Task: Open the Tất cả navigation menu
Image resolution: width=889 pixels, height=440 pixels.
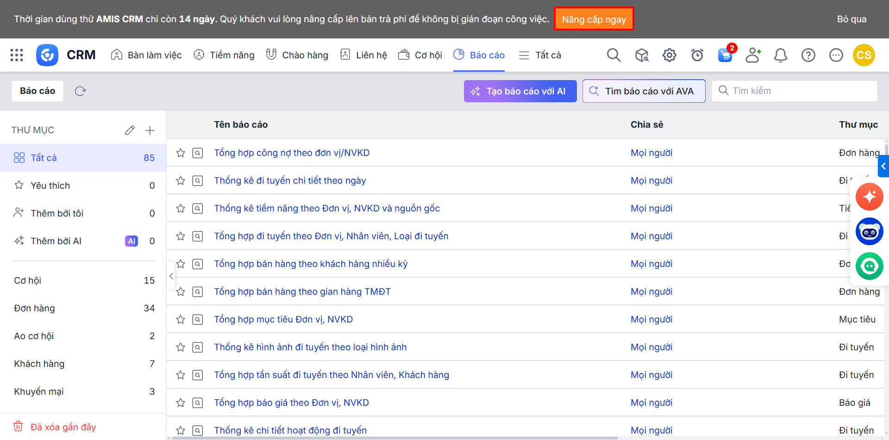Action: (540, 55)
